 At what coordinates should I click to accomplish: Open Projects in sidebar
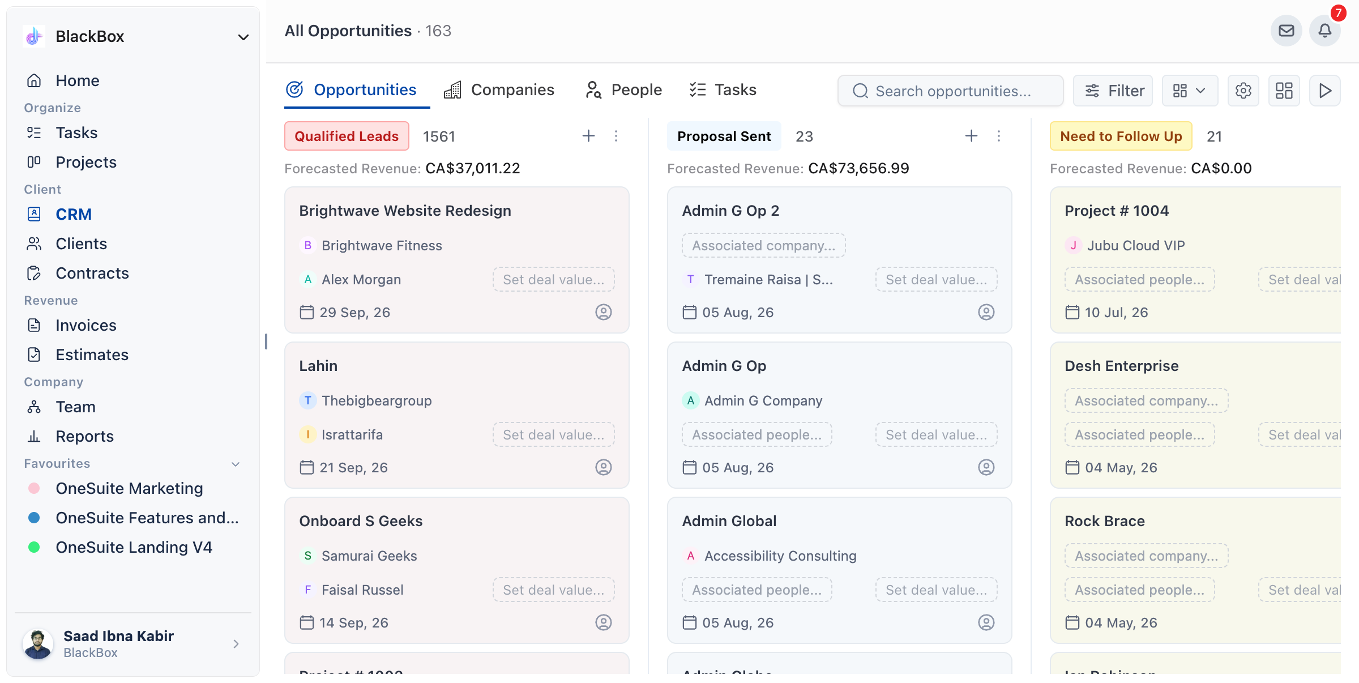[x=86, y=162]
